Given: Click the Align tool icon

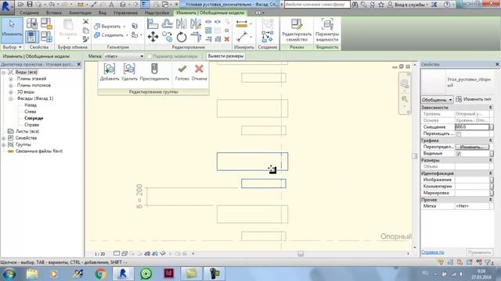Looking at the screenshot, I should click(x=153, y=24).
